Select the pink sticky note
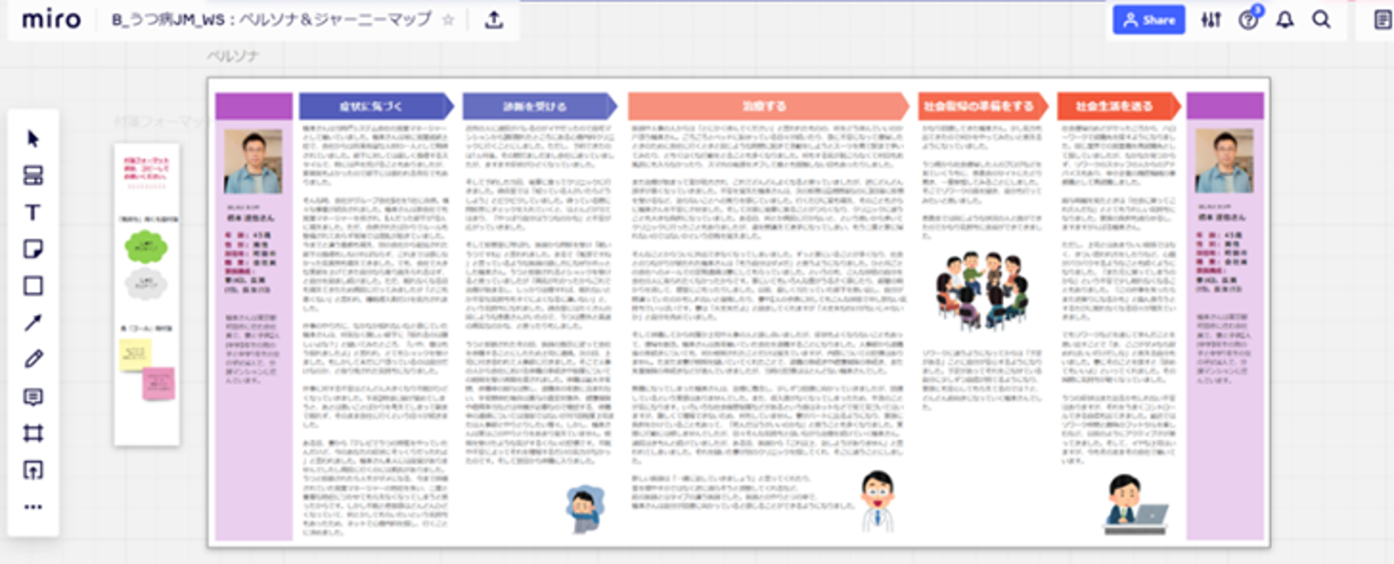This screenshot has height=564, width=1394. pos(158,383)
